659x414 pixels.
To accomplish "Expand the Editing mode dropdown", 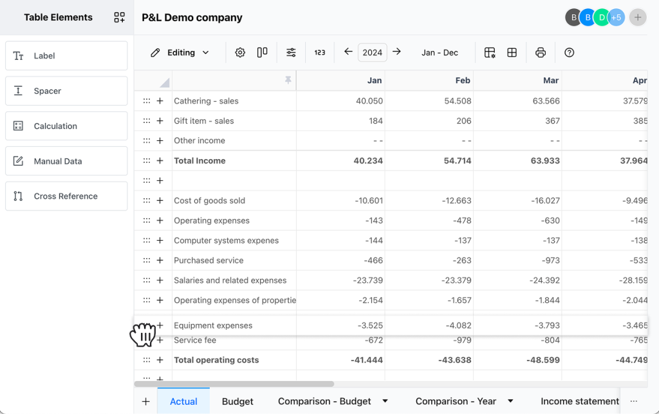I will pyautogui.click(x=180, y=53).
